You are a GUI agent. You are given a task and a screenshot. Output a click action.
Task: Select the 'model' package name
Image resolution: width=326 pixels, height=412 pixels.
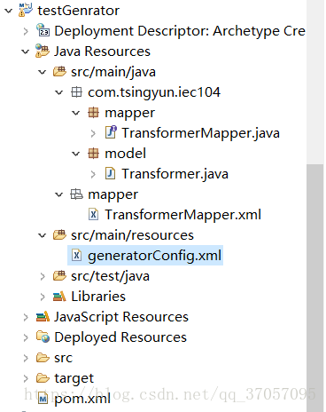(x=125, y=154)
